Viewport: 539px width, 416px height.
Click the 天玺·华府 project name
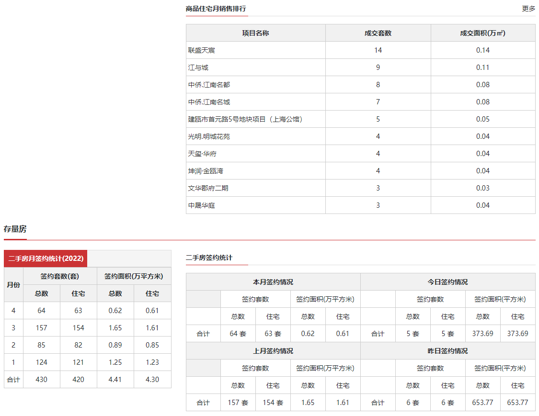[x=202, y=154]
